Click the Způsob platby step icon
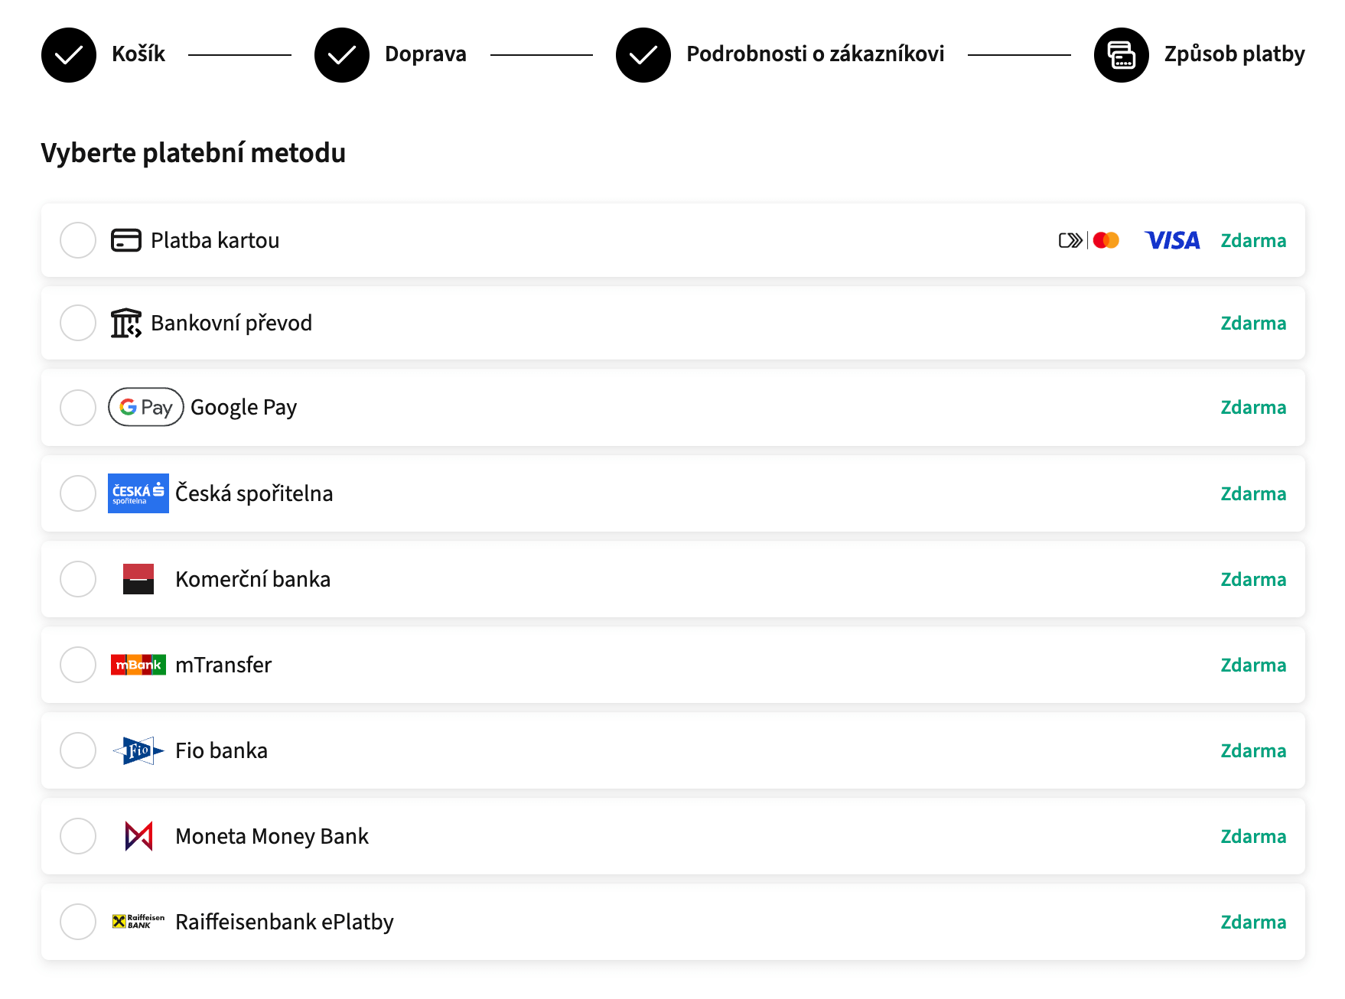The height and width of the screenshot is (999, 1345). [1121, 55]
